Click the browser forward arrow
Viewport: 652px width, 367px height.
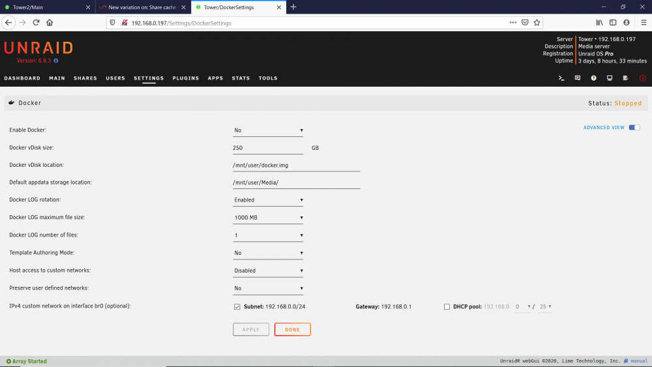point(22,22)
